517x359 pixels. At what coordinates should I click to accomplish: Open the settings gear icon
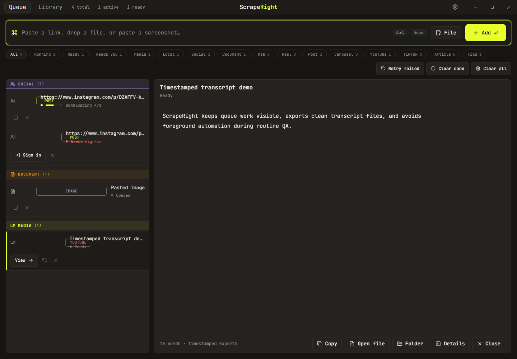click(x=455, y=7)
